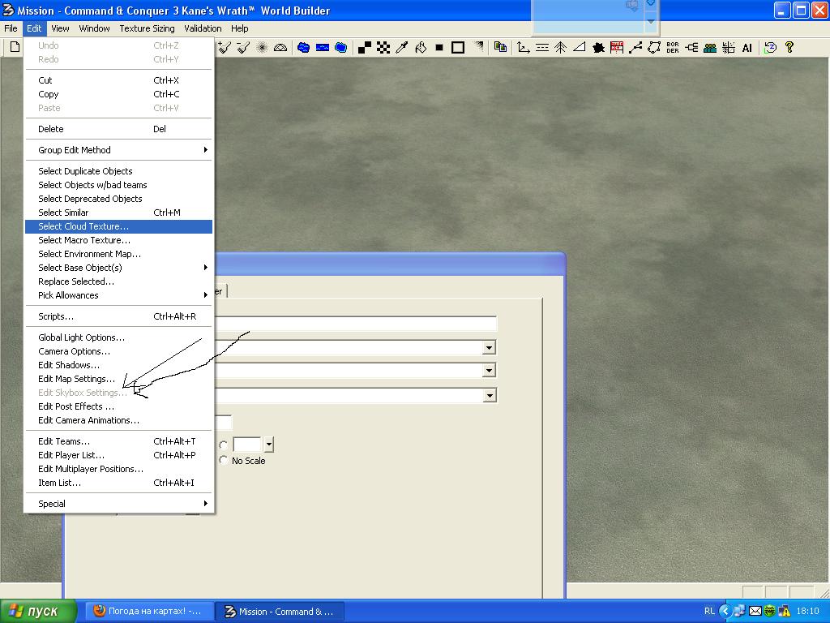Screen dimensions: 830x623
Task: Open Camera Options menu entry
Action: [118, 351]
